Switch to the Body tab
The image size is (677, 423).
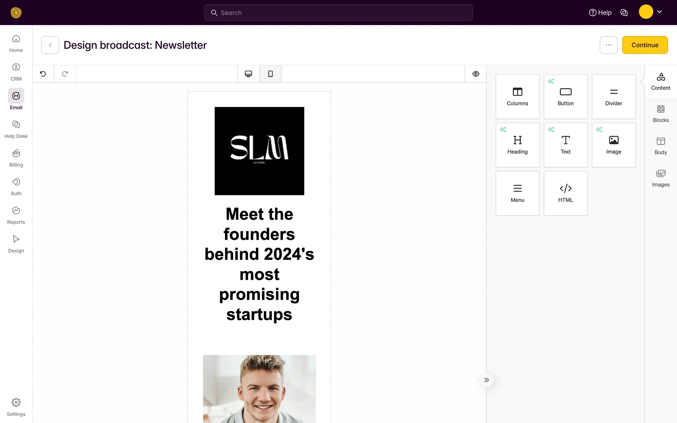[x=660, y=146]
